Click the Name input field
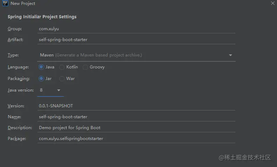Image resolution: width=277 pixels, height=167 pixels. [x=137, y=116]
